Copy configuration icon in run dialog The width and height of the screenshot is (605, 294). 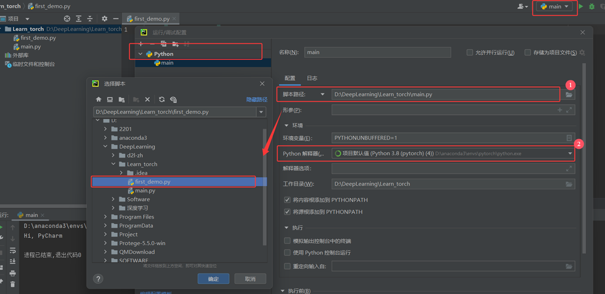pyautogui.click(x=163, y=44)
